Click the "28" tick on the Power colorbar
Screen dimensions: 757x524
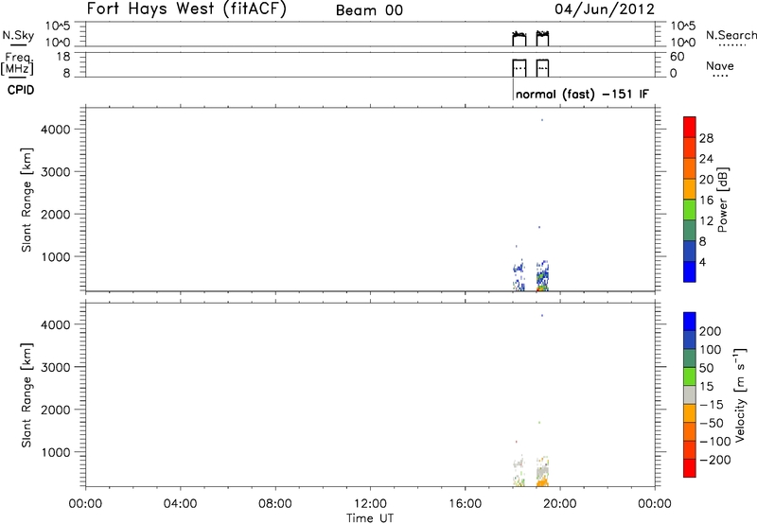click(x=706, y=138)
